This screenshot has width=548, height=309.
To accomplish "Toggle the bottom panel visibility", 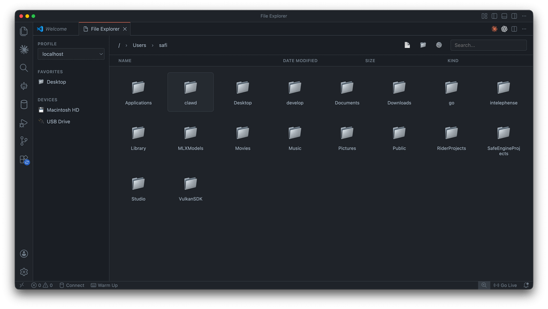I will point(504,16).
